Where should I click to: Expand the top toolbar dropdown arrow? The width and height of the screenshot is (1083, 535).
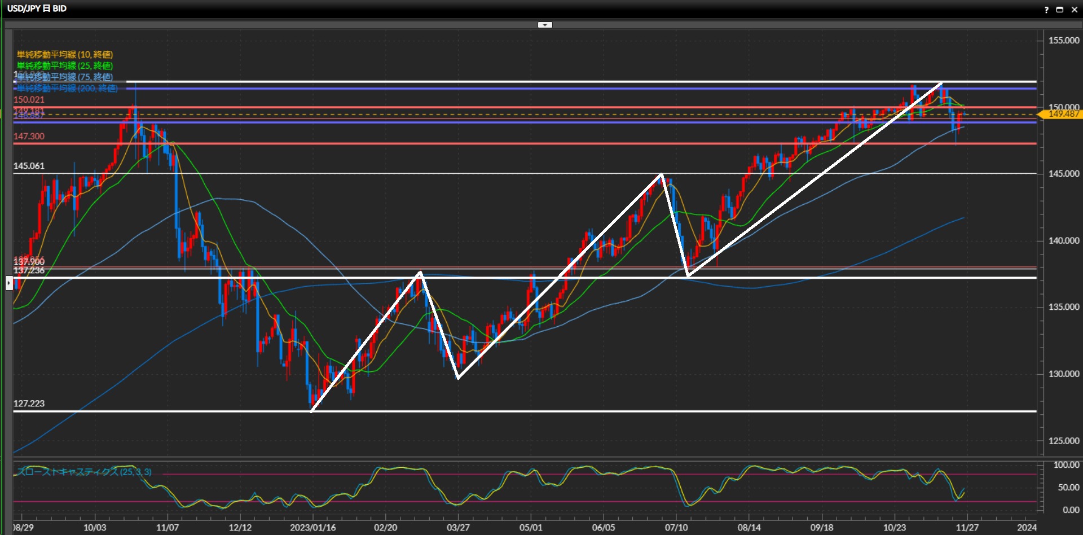tap(545, 25)
